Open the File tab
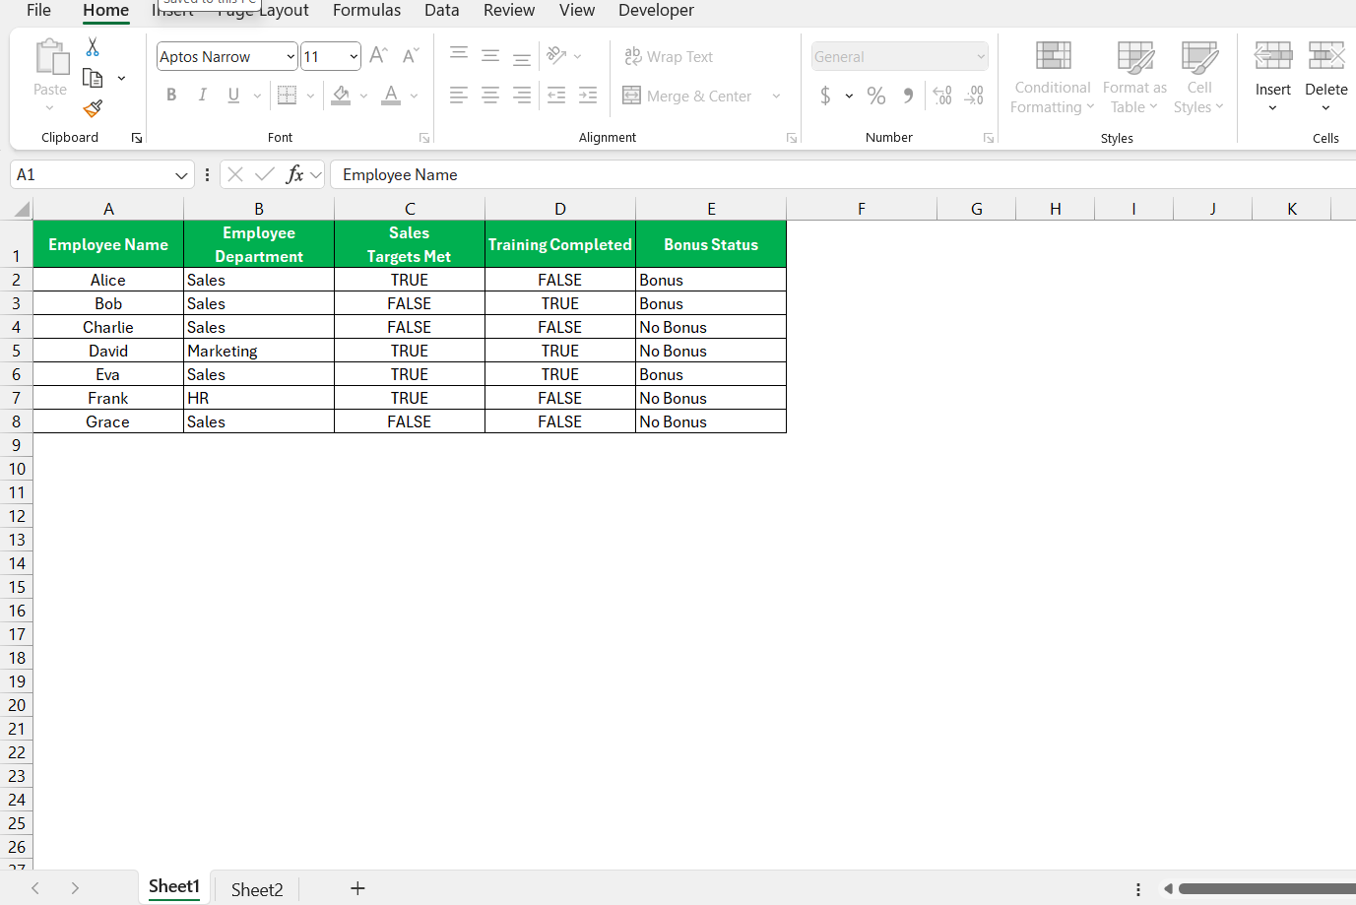 tap(38, 10)
